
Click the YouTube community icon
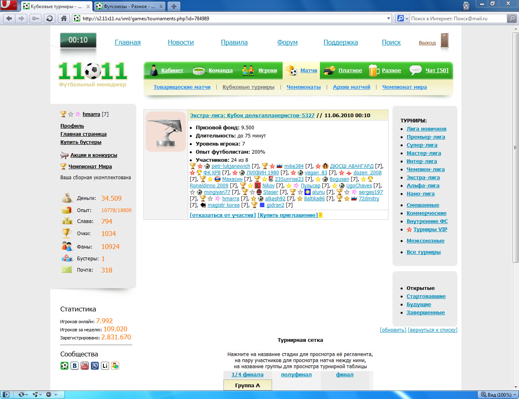85,366
